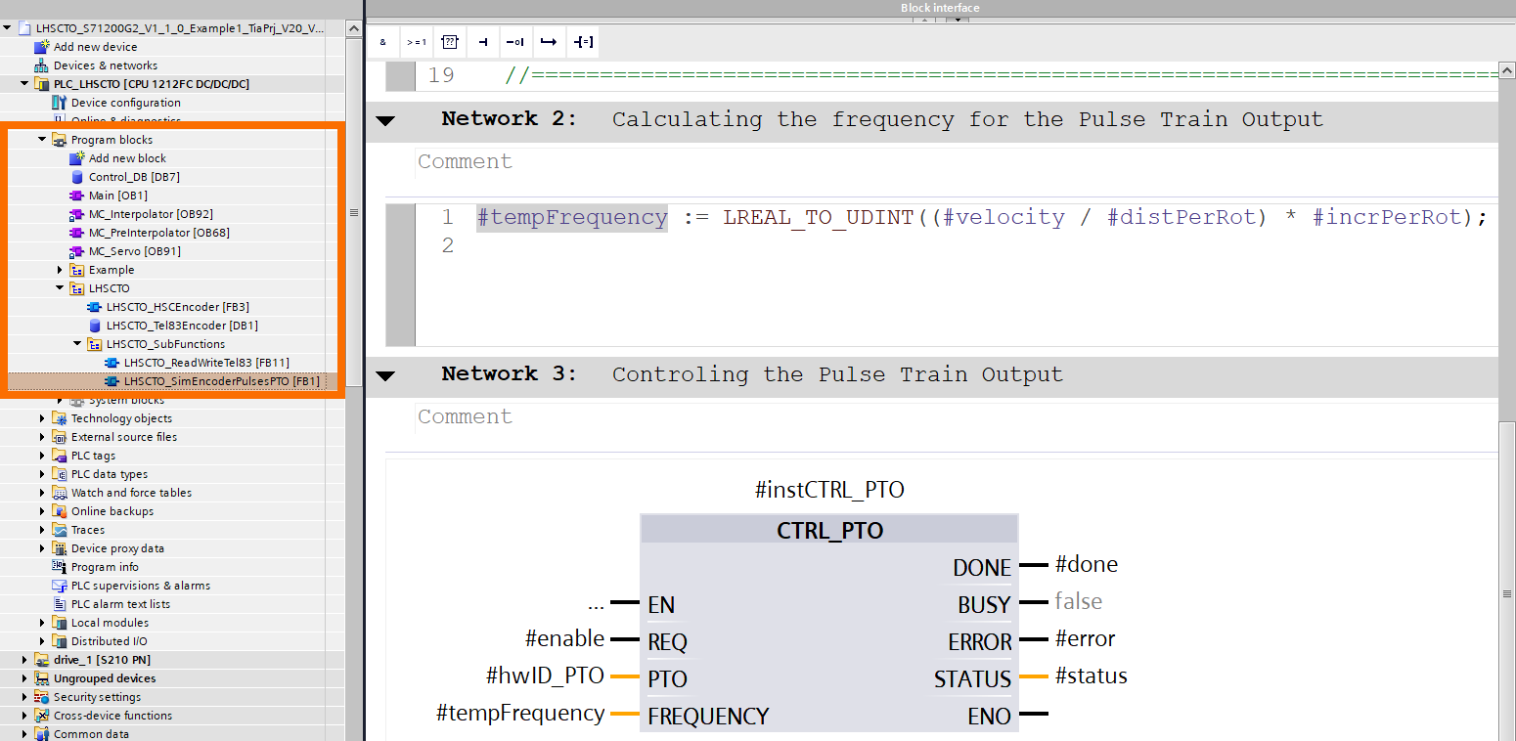This screenshot has height=741, width=1516.
Task: Click the Block interface header bar
Action: 940,8
